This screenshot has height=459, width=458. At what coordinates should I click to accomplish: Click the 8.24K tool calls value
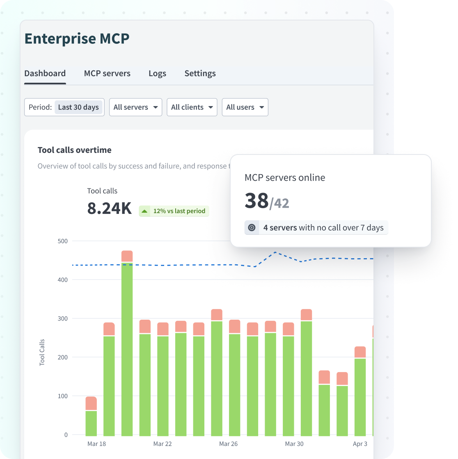109,209
